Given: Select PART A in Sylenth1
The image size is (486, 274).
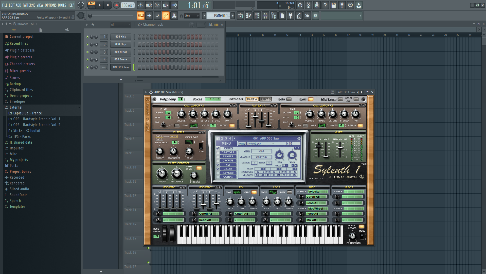Looking at the screenshot, I should pos(252,99).
